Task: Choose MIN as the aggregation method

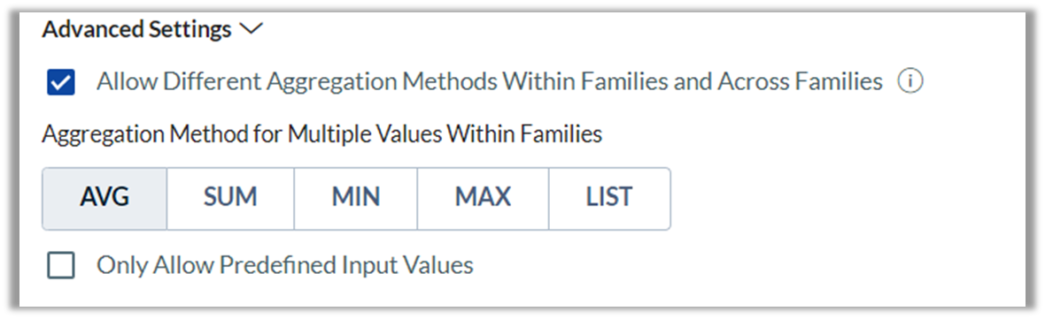Action: (356, 198)
